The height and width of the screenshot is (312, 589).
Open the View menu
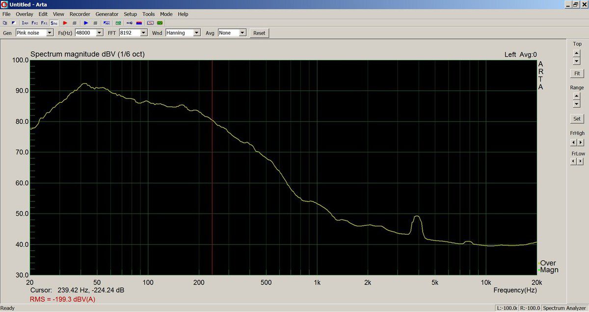pyautogui.click(x=58, y=14)
